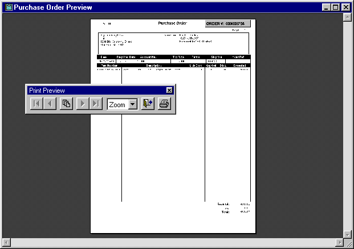
Task: Maximize the Purchase Order Preview window
Action: [x=335, y=7]
